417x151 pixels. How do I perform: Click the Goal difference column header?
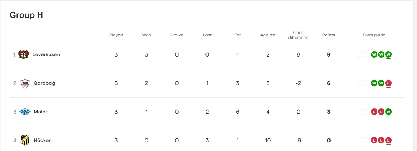298,35
